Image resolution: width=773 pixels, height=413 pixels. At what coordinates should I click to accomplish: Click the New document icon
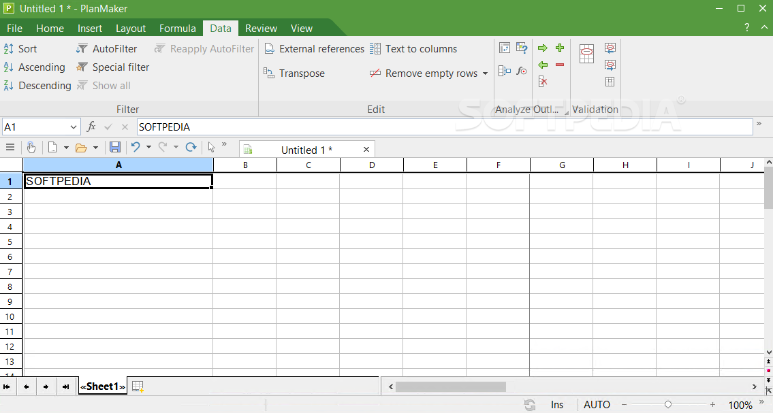[x=52, y=147]
